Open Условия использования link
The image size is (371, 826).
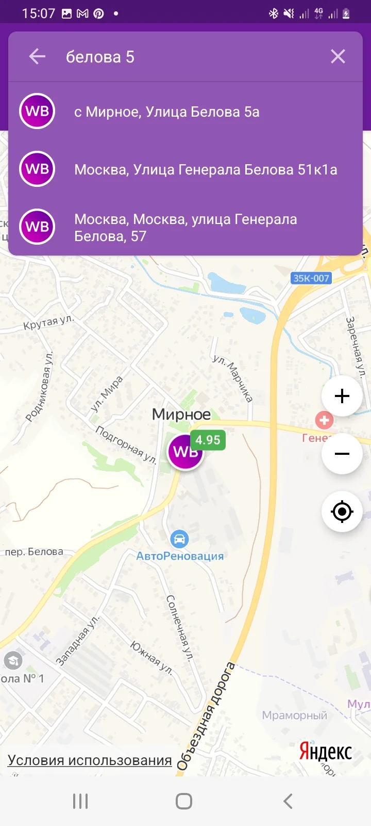click(x=90, y=760)
